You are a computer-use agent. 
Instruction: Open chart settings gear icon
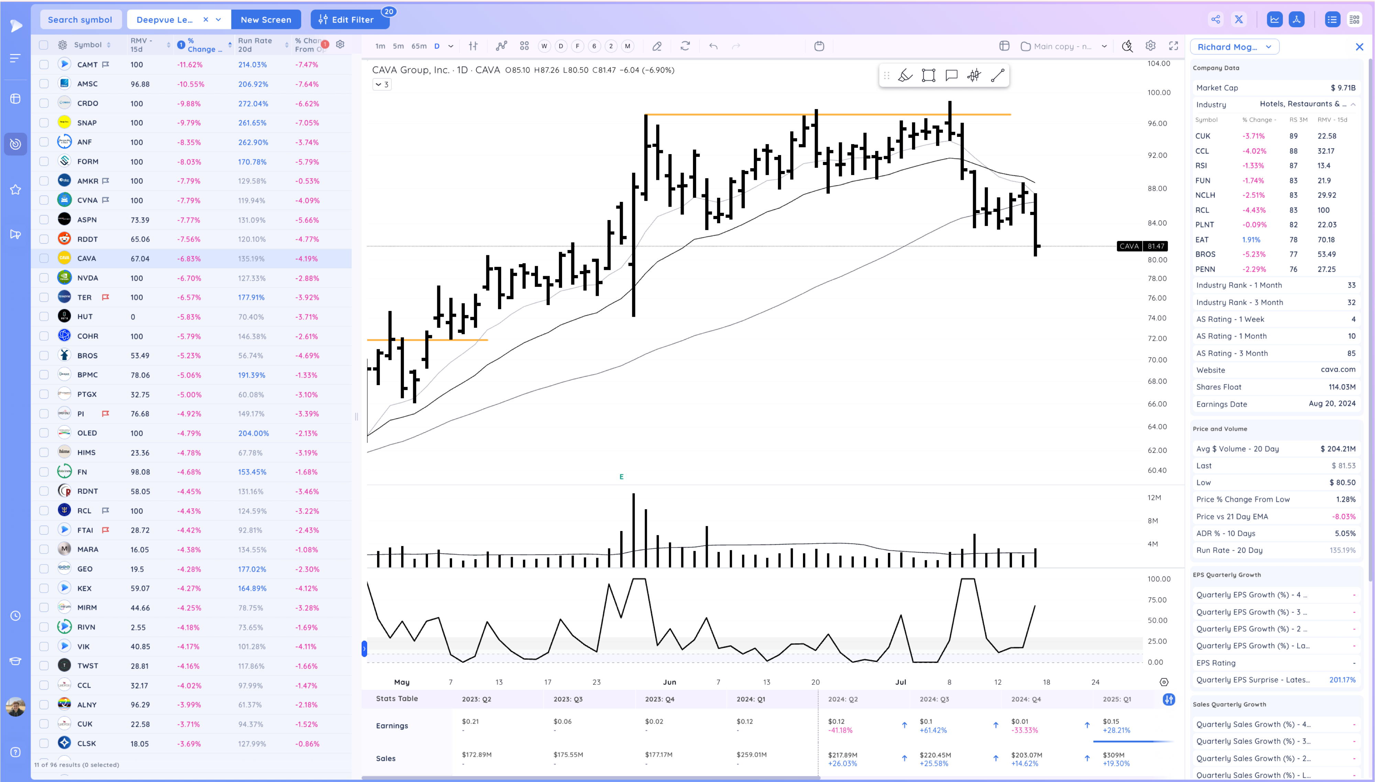point(1150,46)
